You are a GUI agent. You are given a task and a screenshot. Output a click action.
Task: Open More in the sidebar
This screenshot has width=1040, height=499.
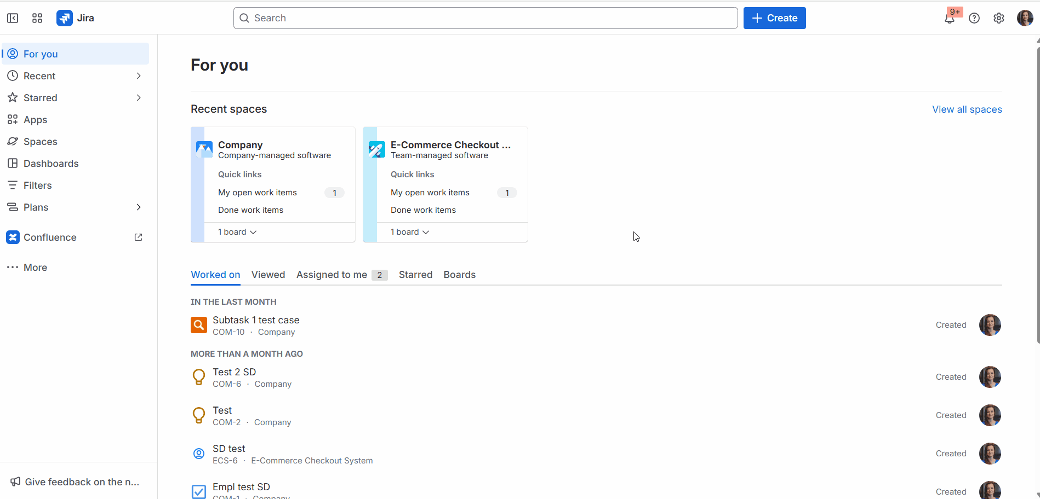76,267
